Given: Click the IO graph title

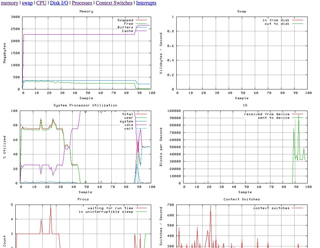Looking at the screenshot, I should [x=245, y=105].
